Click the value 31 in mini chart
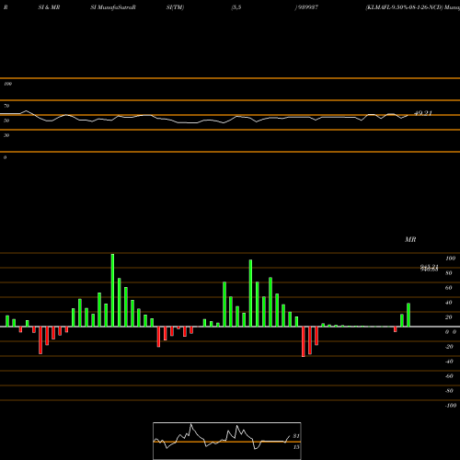 click(296, 436)
